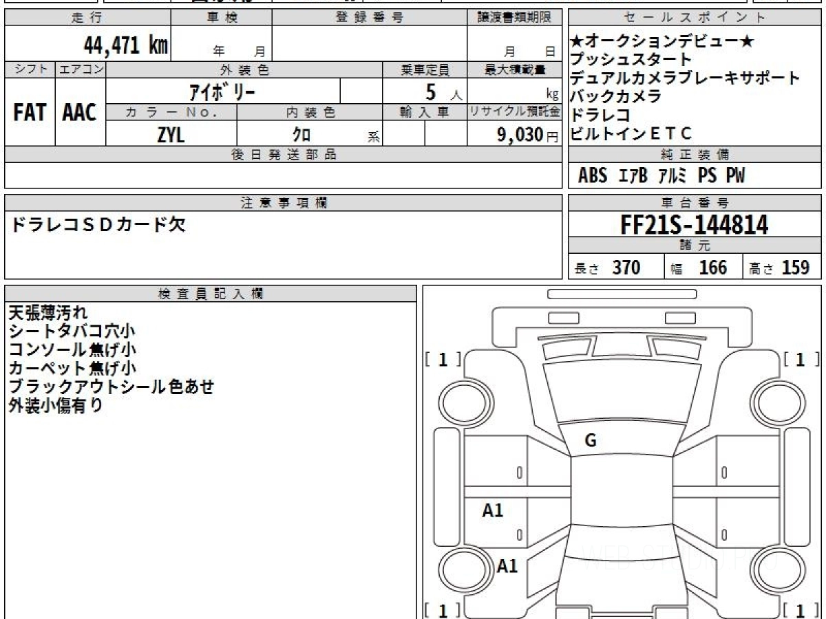The height and width of the screenshot is (619, 826).
Task: Select the 天張薄汚れ inspector note
Action: point(48,313)
